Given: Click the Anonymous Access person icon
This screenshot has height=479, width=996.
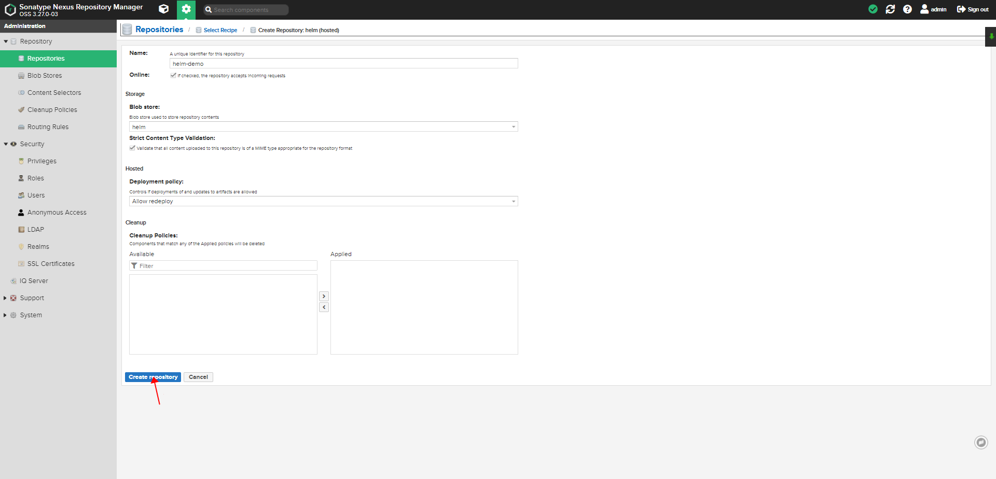Looking at the screenshot, I should (x=21, y=213).
